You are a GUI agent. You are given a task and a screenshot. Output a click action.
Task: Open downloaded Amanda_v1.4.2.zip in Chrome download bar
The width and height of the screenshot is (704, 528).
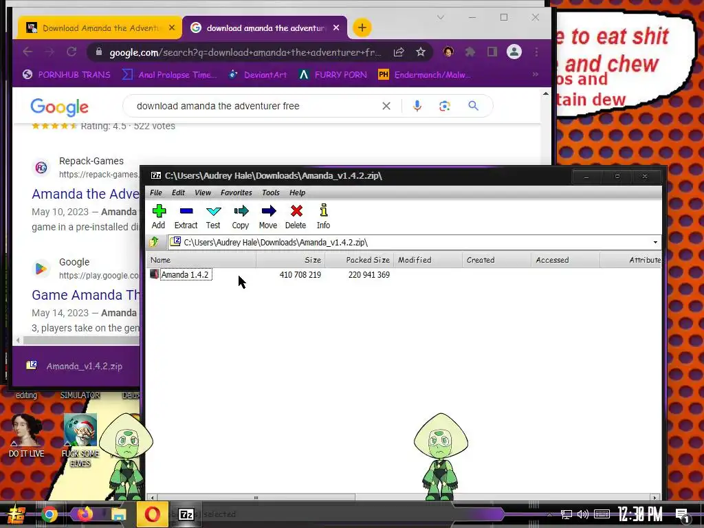pos(74,366)
